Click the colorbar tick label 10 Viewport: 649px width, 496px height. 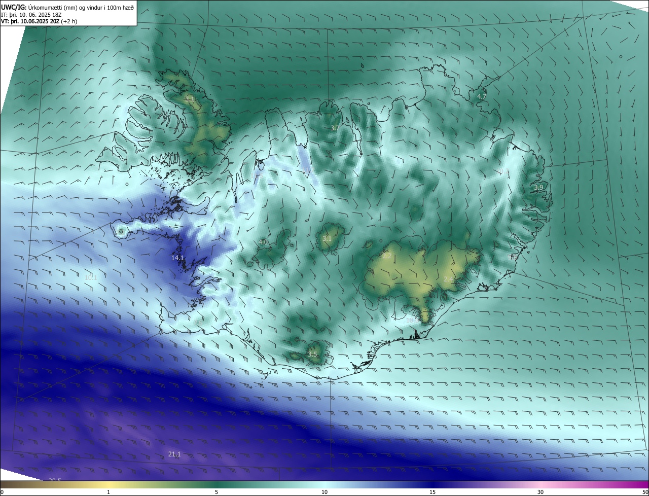pos(324,492)
